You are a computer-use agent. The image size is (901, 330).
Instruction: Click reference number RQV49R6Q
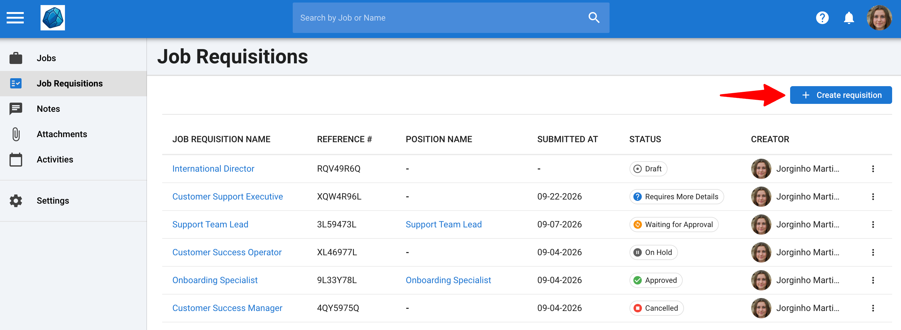click(x=338, y=169)
